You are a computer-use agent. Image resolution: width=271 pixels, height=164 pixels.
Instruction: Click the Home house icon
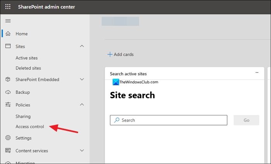click(x=8, y=34)
